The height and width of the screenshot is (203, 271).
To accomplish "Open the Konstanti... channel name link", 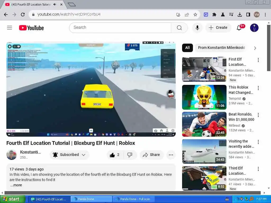I will (30, 152).
